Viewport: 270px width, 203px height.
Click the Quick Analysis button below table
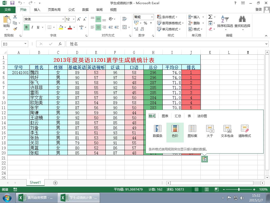tap(205, 159)
